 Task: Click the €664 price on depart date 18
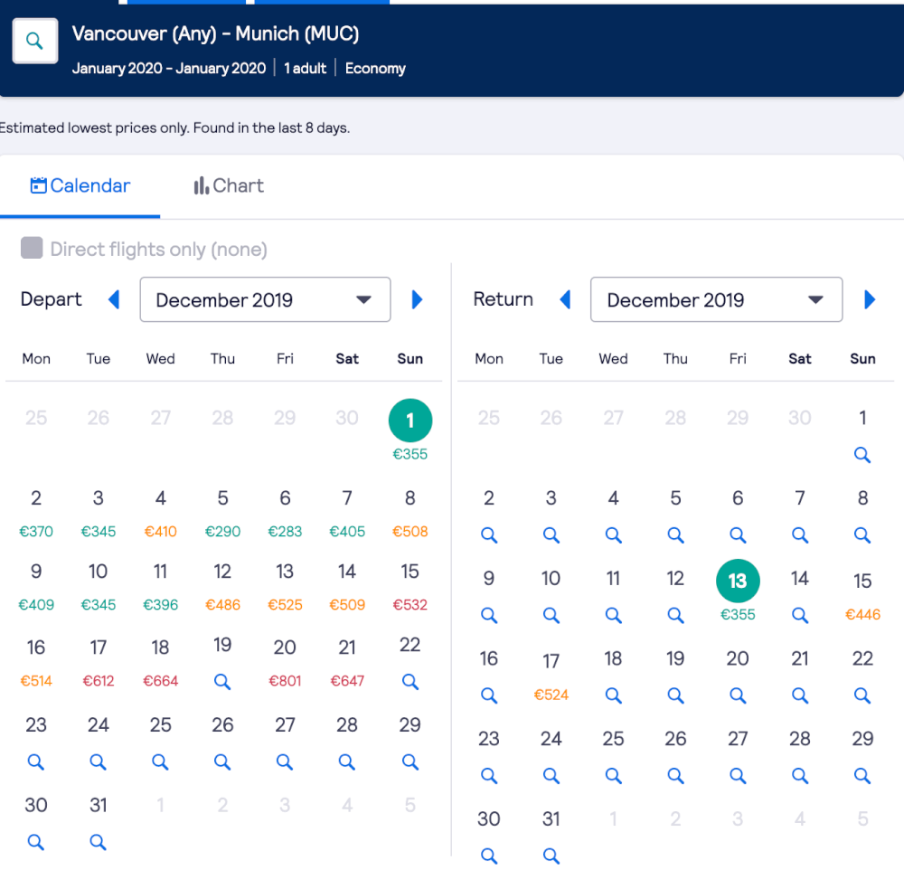[x=160, y=681]
